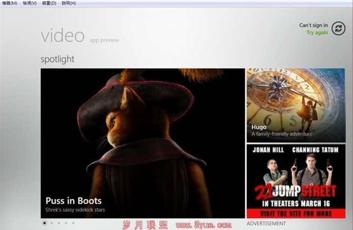Open the Puss in Boots spotlight tile
353x230 pixels.
(143, 143)
